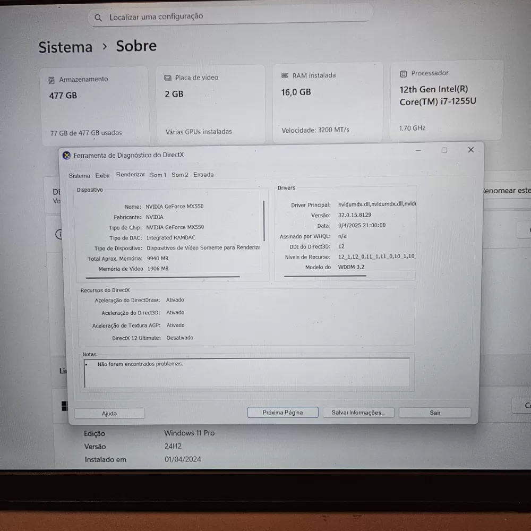Click the RAM instalada memory icon
This screenshot has height=531, width=531.
pos(286,75)
